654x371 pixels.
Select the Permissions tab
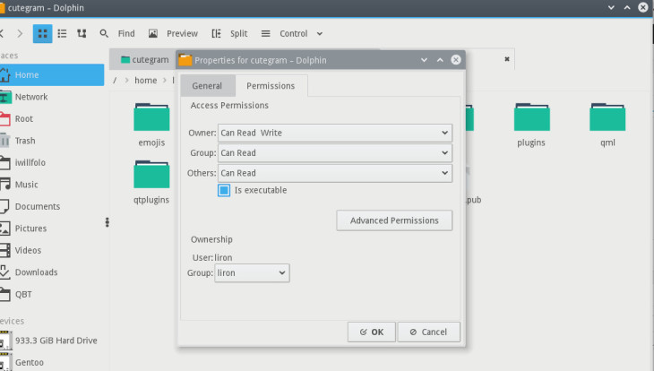[x=271, y=85]
